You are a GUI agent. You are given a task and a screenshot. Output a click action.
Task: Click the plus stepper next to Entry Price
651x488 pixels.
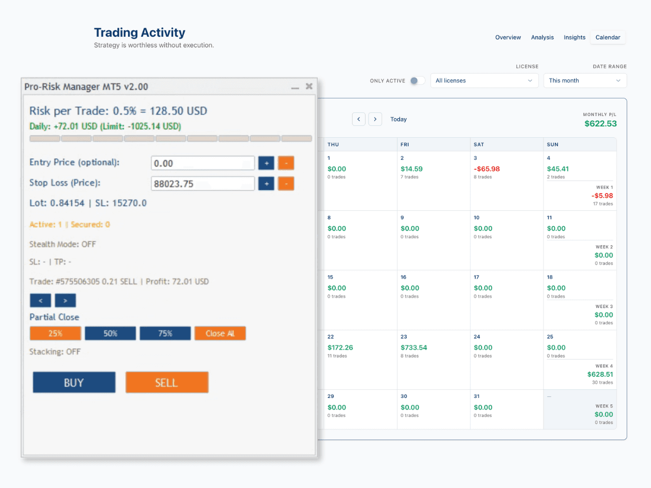point(266,163)
